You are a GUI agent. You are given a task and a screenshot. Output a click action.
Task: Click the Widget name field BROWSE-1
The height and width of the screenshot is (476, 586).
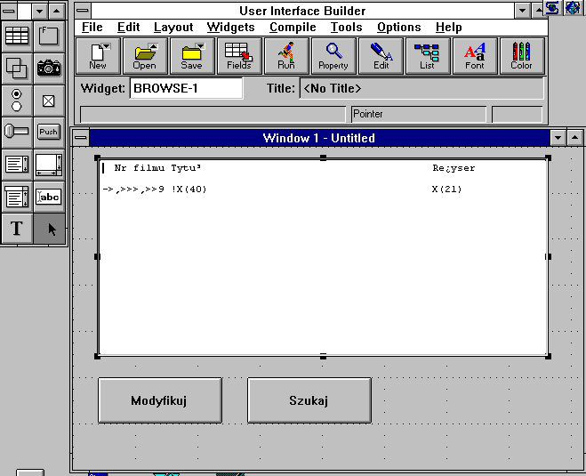(186, 88)
